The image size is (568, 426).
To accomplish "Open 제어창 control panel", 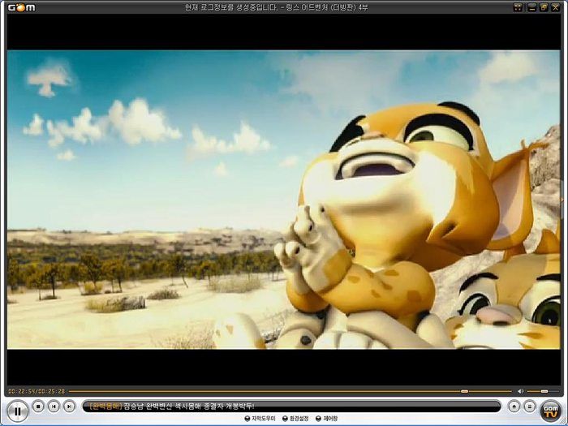I will pyautogui.click(x=326, y=419).
